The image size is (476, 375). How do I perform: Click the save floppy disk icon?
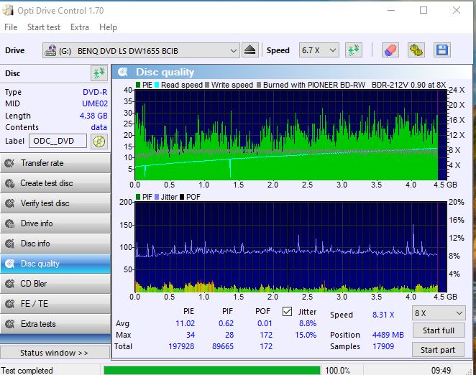[441, 50]
